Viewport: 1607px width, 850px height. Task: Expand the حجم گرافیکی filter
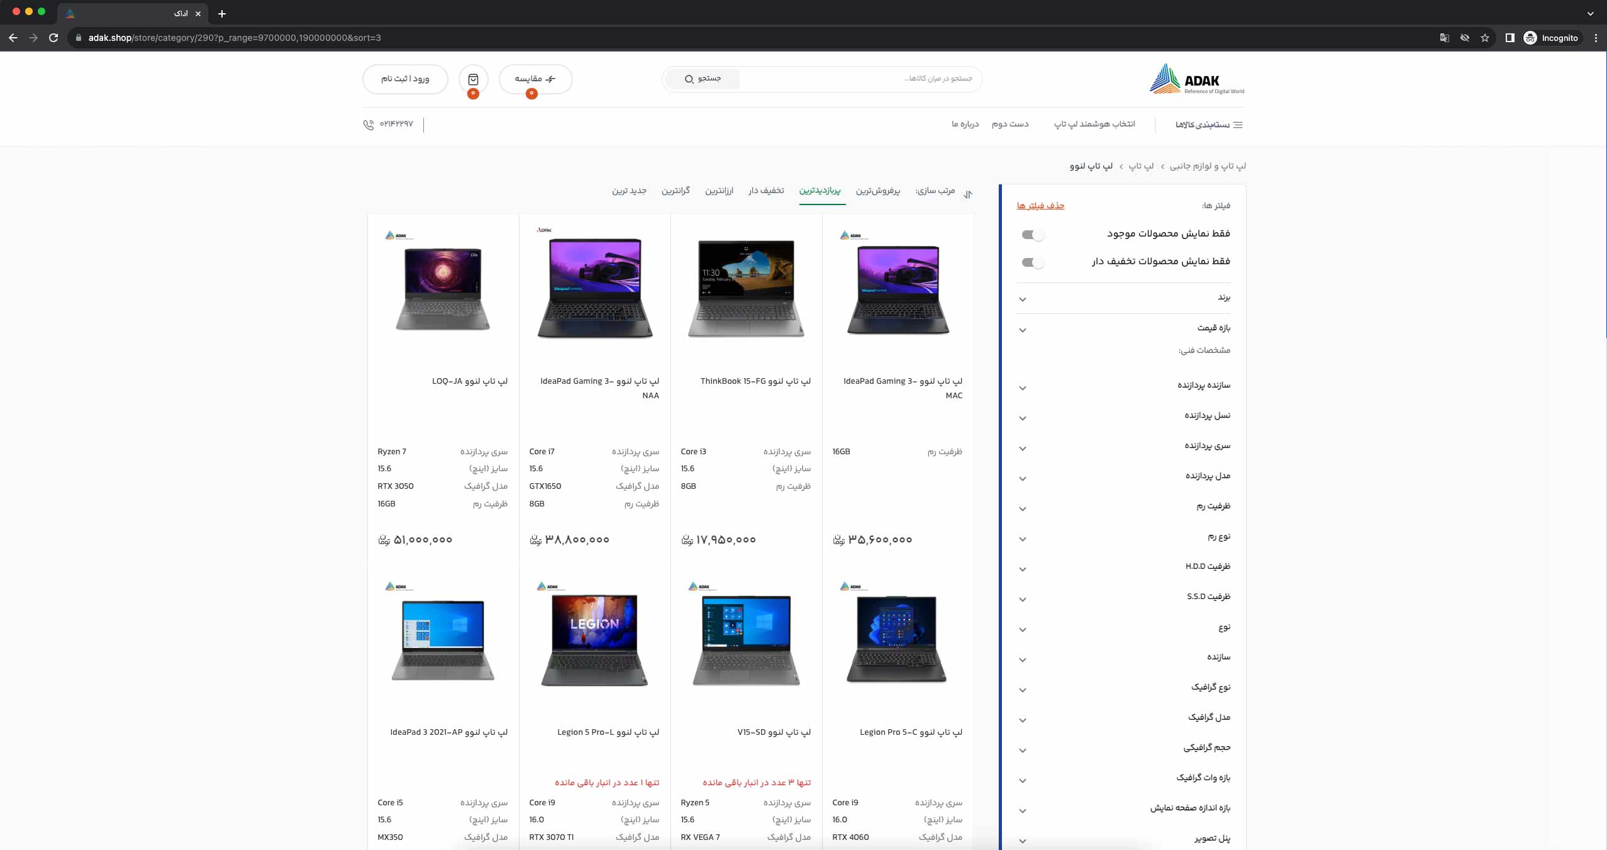coord(1124,749)
